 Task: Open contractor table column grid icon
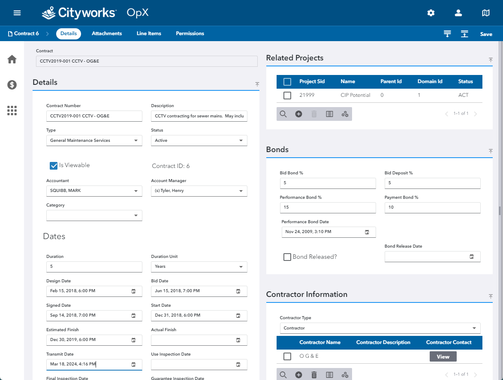click(329, 375)
